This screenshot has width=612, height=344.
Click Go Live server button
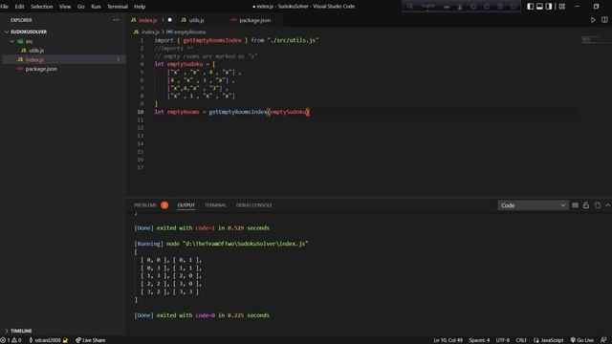coord(582,340)
